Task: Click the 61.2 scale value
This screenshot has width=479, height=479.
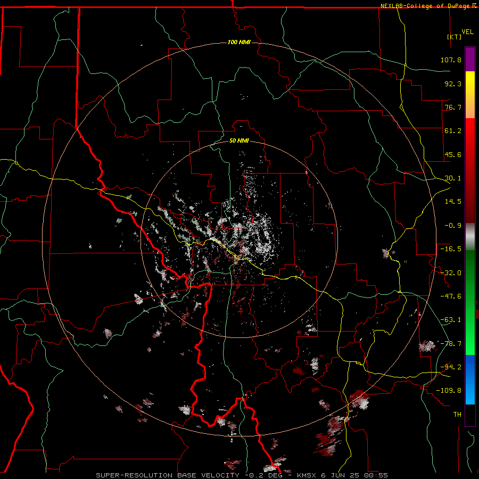Action: [x=453, y=131]
